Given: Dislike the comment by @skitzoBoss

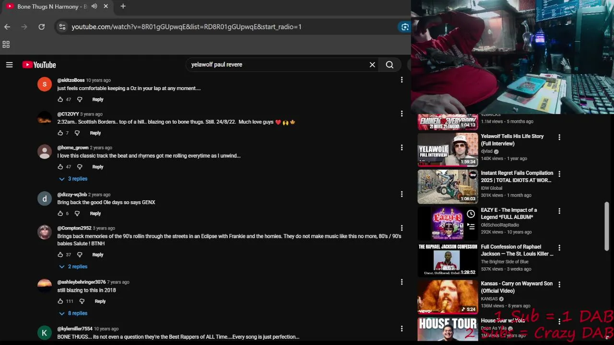Looking at the screenshot, I should click(x=80, y=99).
